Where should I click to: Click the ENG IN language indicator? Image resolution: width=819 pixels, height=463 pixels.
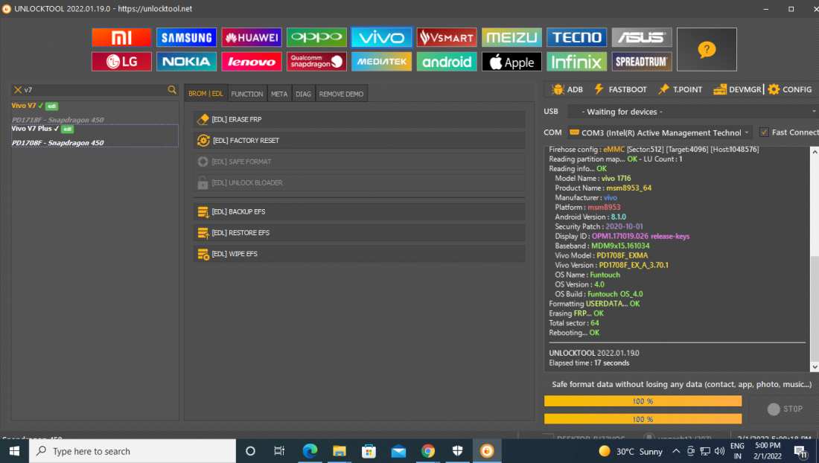coord(737,451)
